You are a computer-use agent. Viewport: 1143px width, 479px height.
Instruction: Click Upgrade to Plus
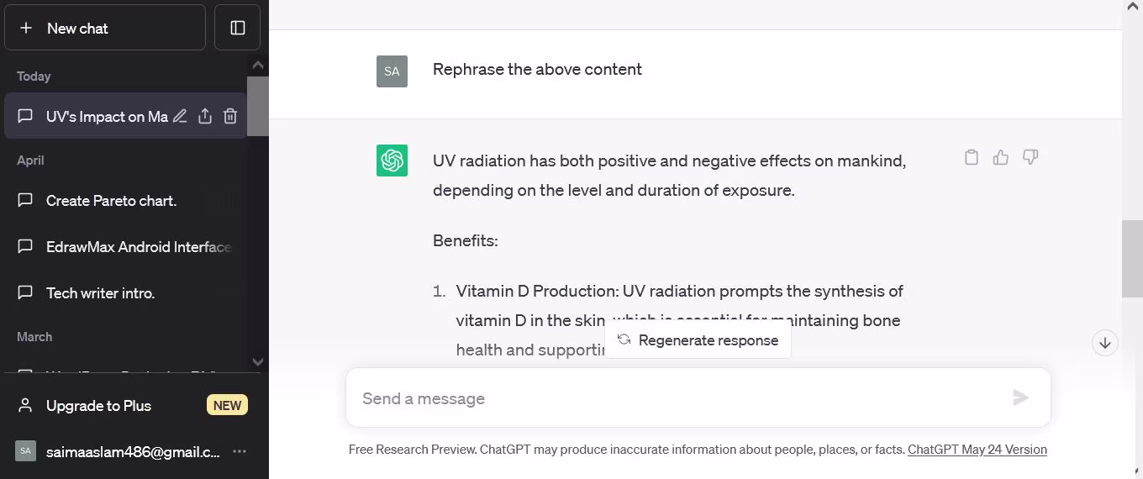(98, 406)
